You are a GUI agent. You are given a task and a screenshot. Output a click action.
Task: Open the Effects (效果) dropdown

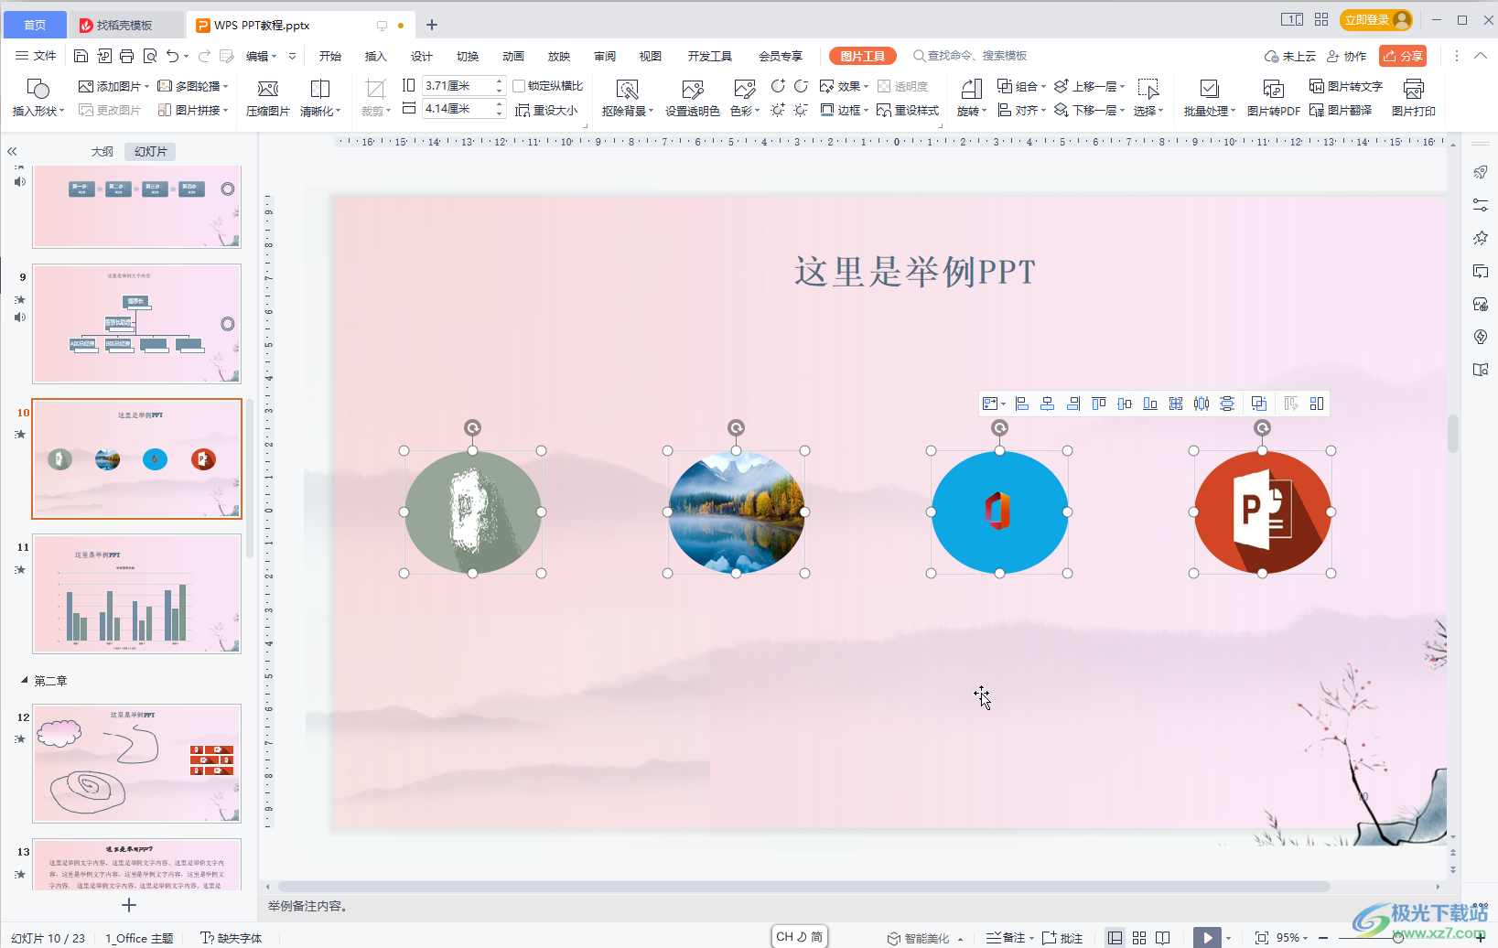point(844,86)
